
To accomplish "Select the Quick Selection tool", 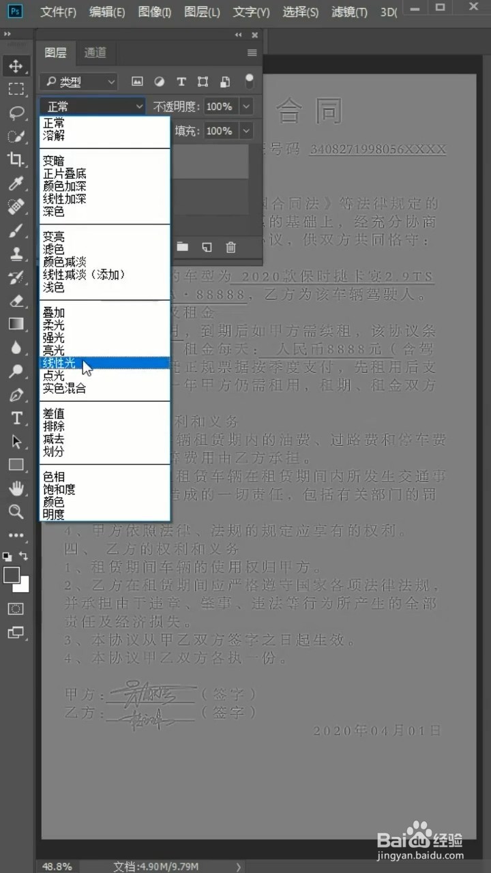I will pyautogui.click(x=16, y=136).
